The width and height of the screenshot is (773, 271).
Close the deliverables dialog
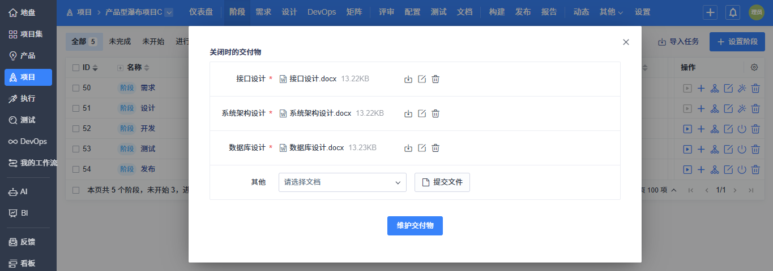pos(626,42)
